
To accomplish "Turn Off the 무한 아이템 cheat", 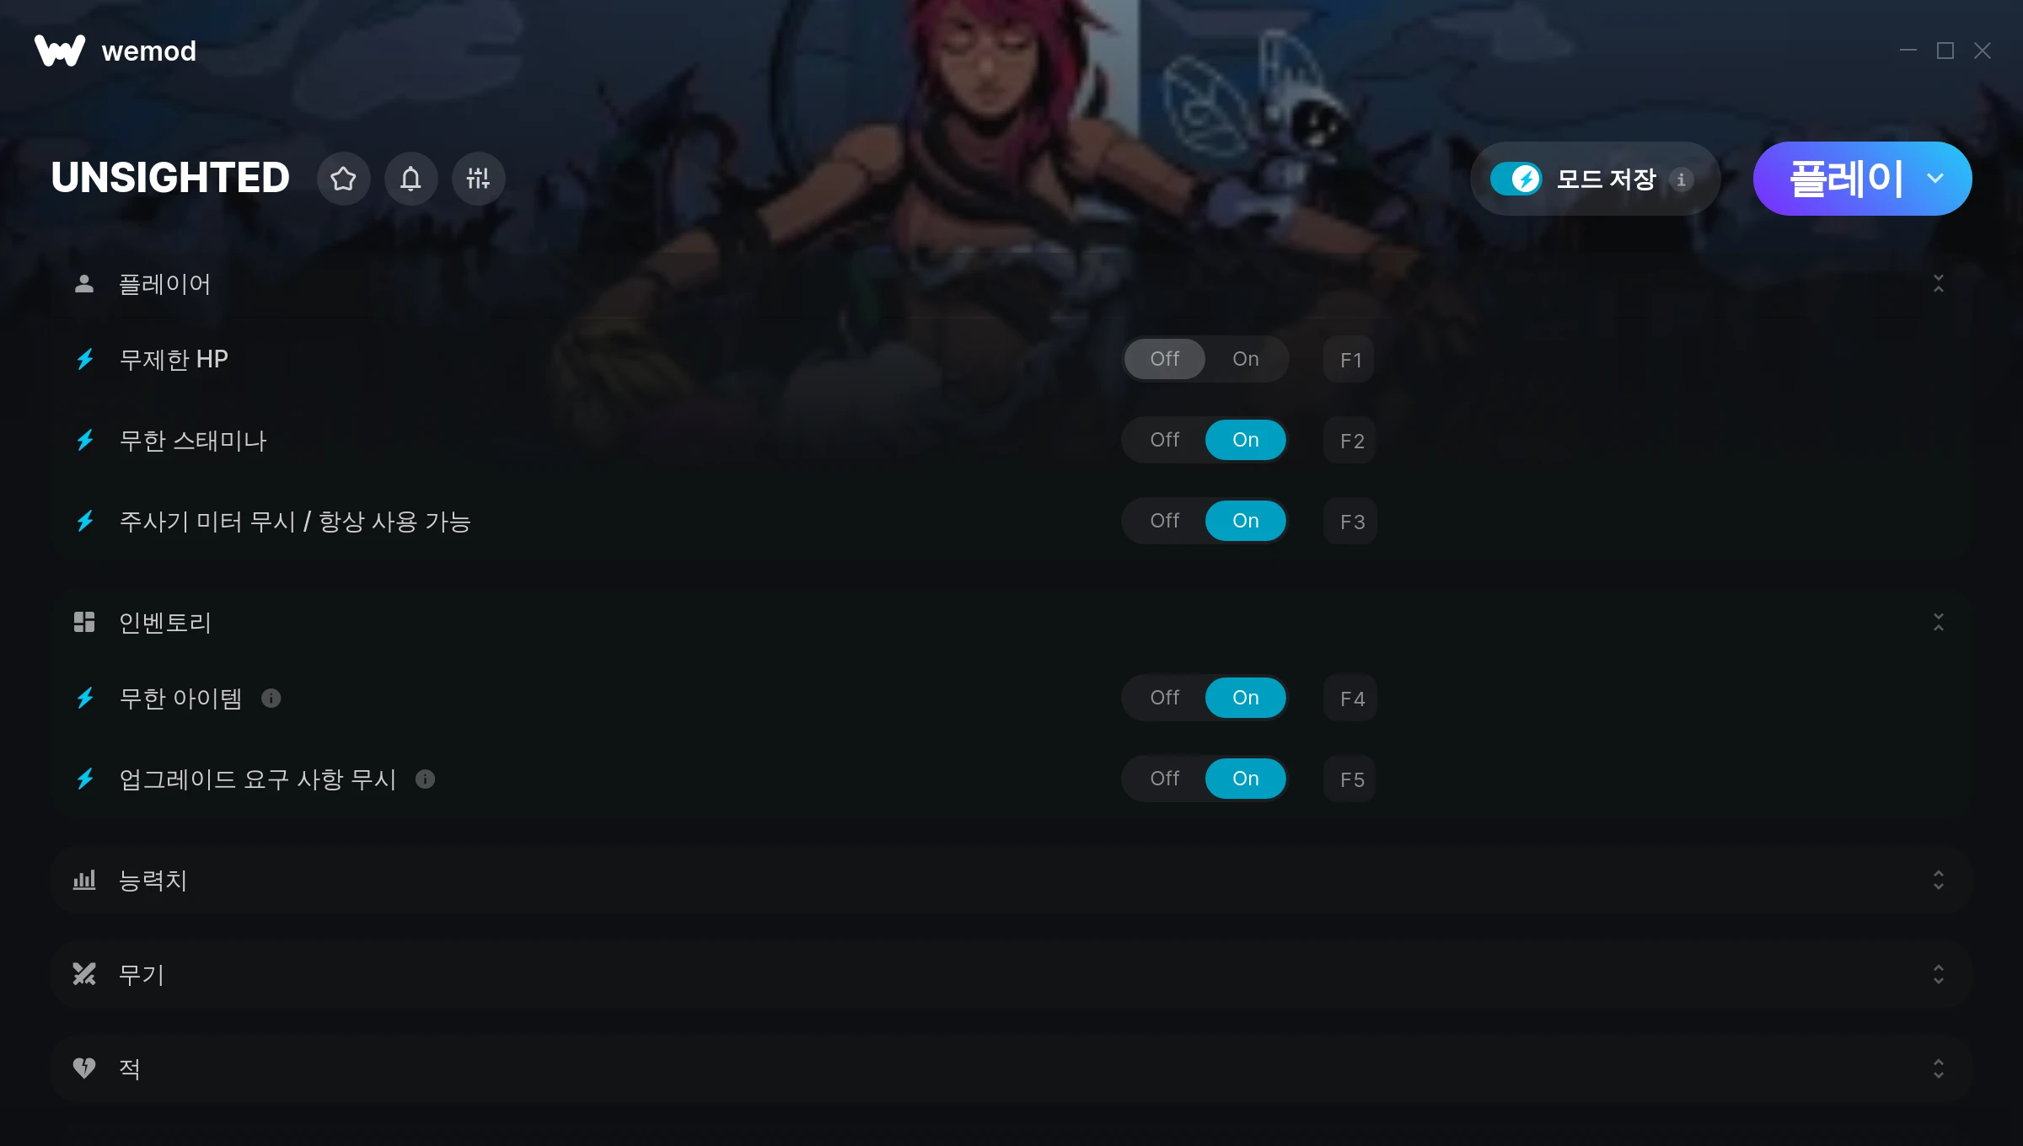I will point(1164,698).
